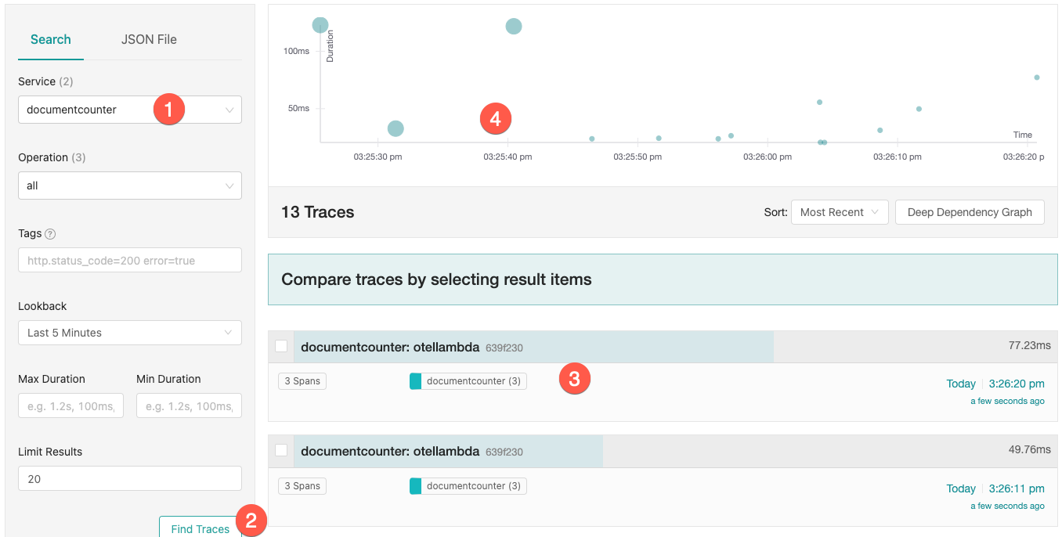The height and width of the screenshot is (537, 1062).
Task: Click the scatter dot at the far right near 03:26:20
Action: coord(1037,77)
